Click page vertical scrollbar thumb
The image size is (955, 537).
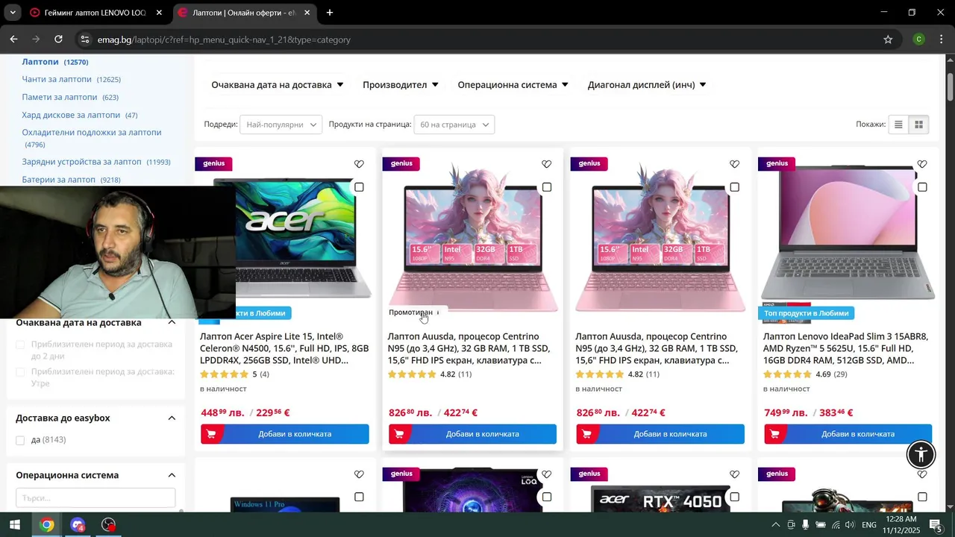click(950, 87)
